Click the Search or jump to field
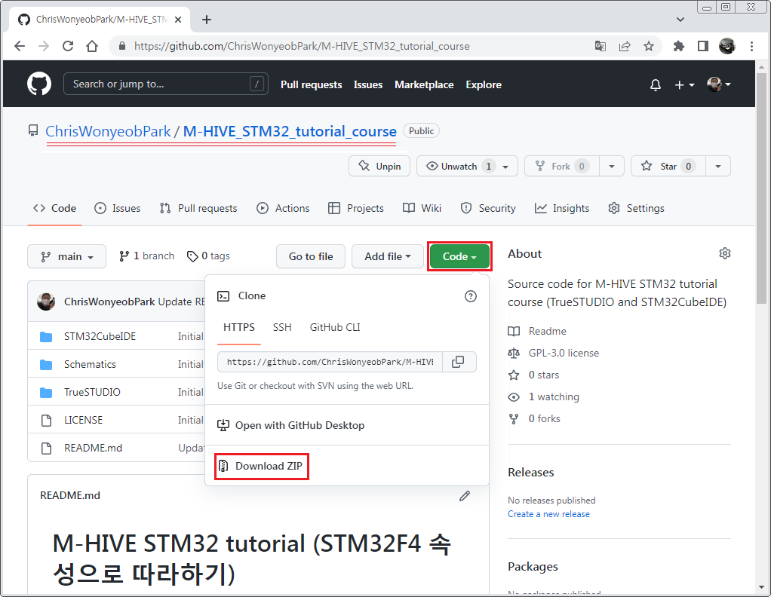Image resolution: width=771 pixels, height=597 pixels. click(x=166, y=84)
